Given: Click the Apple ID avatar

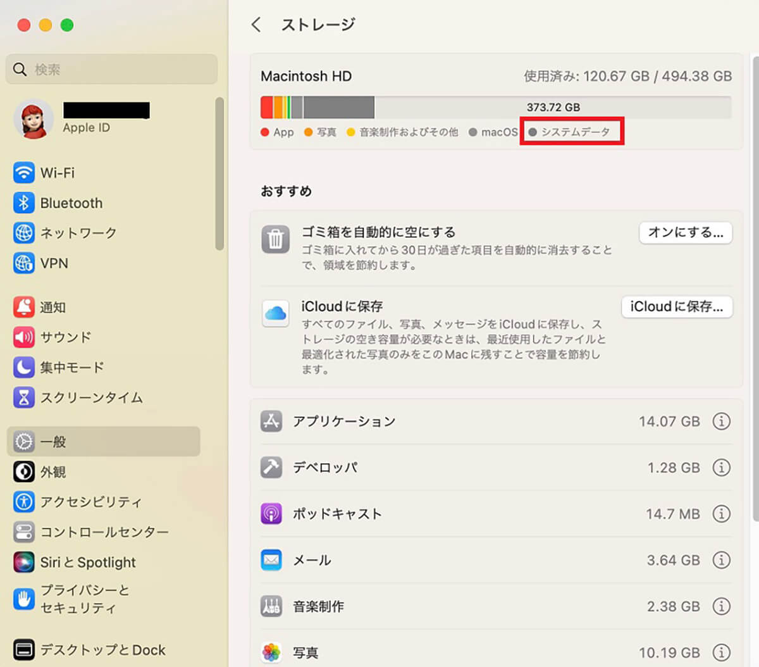Looking at the screenshot, I should point(34,118).
